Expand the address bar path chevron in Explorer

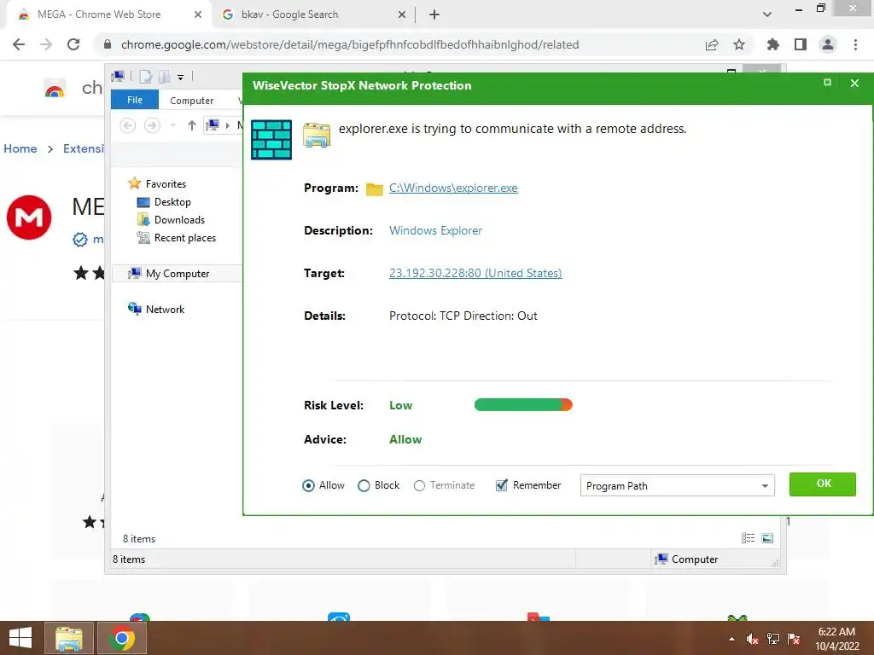227,125
